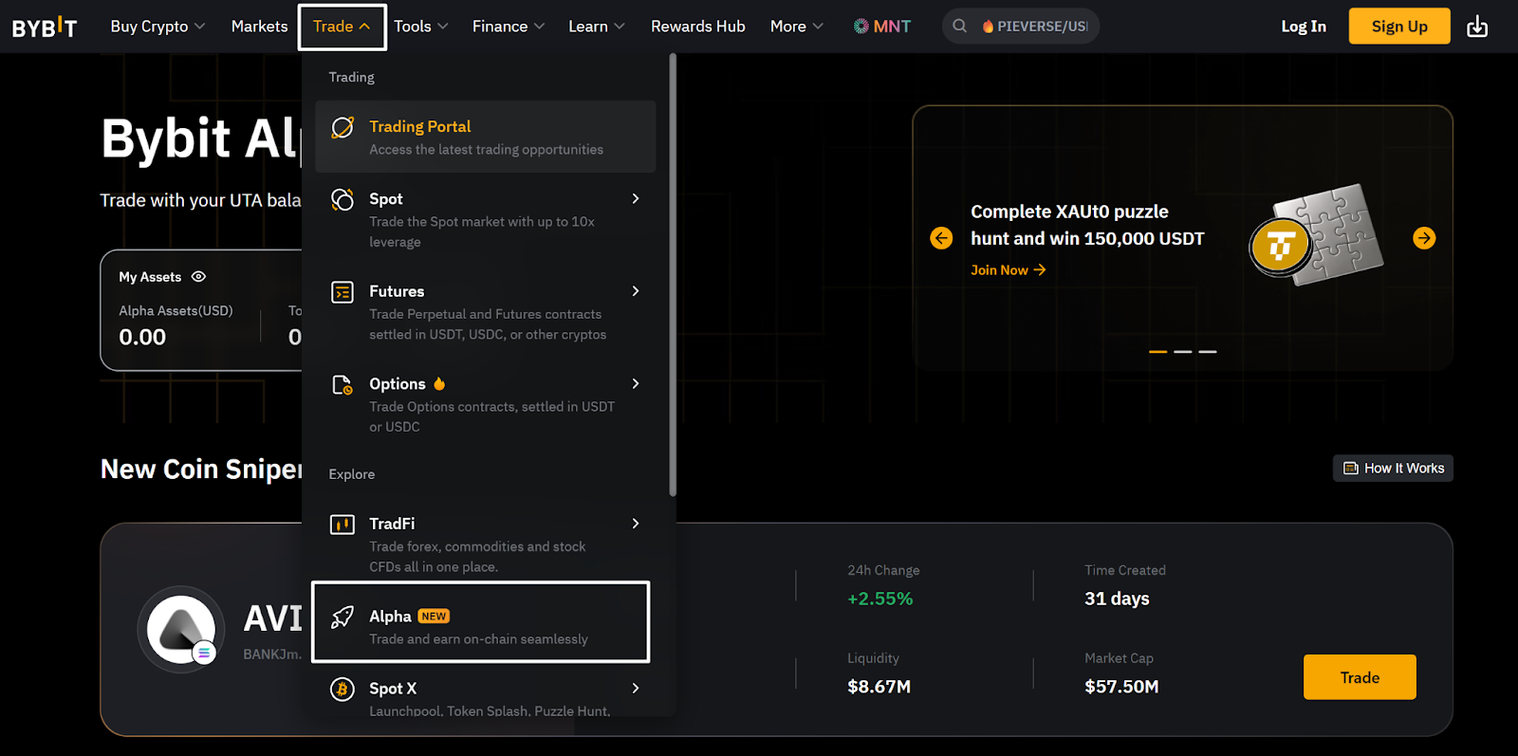Screen dimensions: 1518x756
Task: Click the $8.67M liquidity value
Action: pos(879,687)
